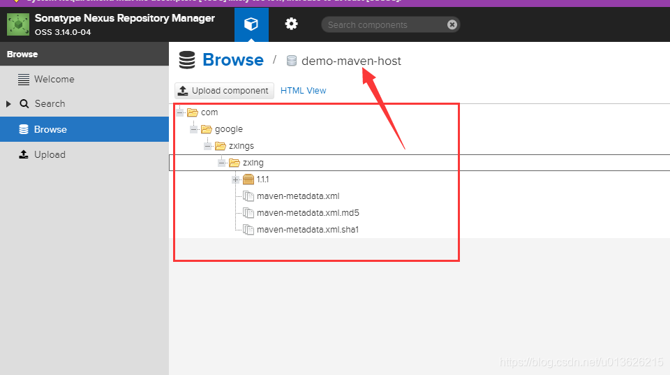670x375 pixels.
Task: Select the maven-metadata.xml.md5 file icon
Action: (248, 212)
